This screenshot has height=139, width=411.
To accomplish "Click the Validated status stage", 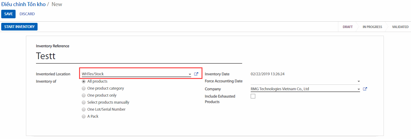I will tap(400, 27).
